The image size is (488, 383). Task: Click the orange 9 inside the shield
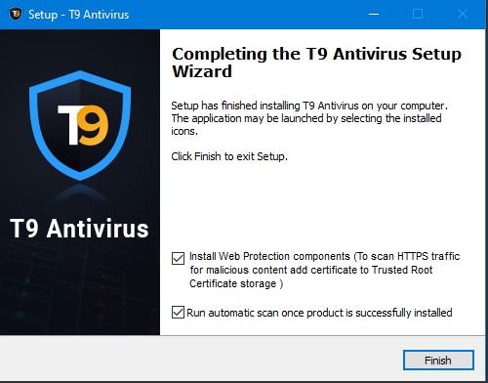click(x=94, y=125)
